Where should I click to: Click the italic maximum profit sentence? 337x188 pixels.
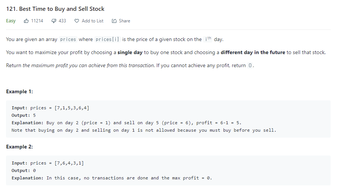click(89, 66)
